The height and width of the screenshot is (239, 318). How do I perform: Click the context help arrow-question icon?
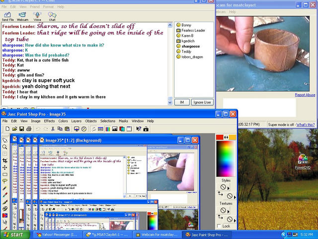[x=139, y=129]
